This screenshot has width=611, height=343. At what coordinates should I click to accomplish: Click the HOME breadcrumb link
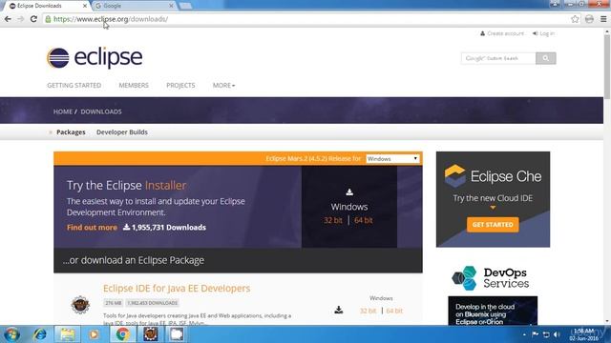(x=63, y=111)
